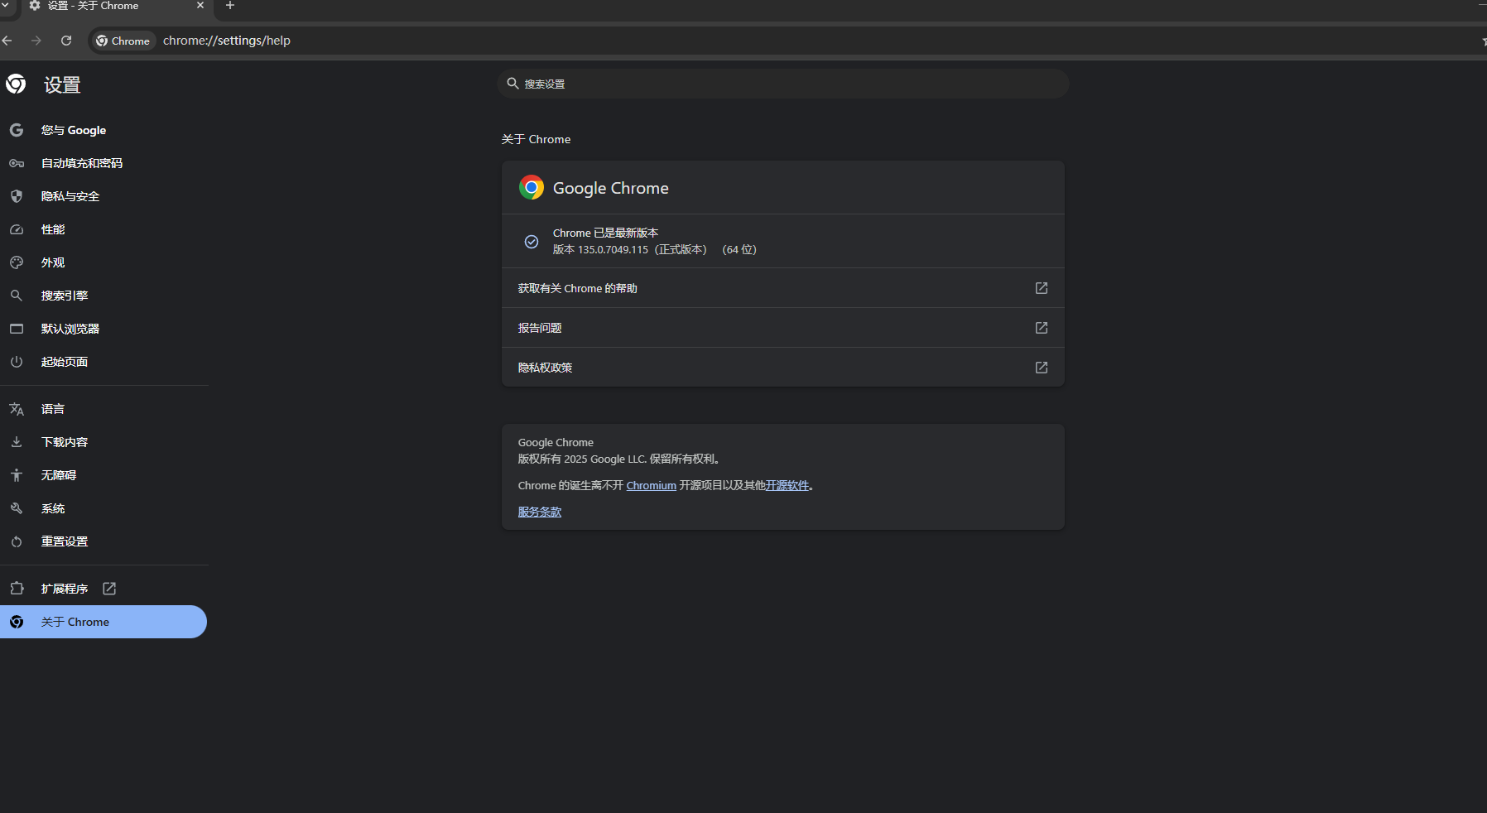Follow the Chromium hyperlink
Image resolution: width=1487 pixels, height=813 pixels.
coord(651,486)
